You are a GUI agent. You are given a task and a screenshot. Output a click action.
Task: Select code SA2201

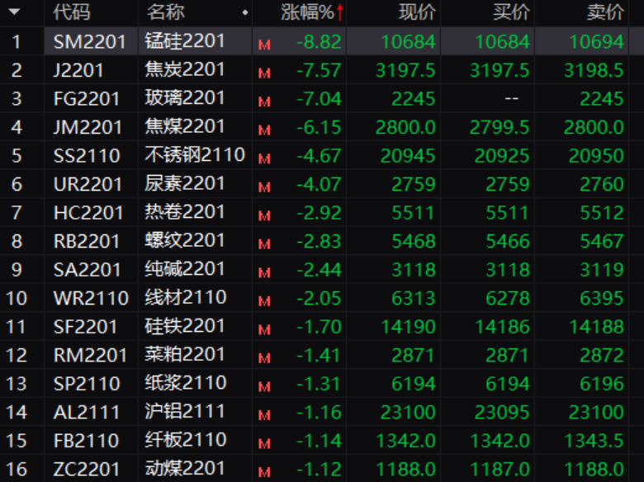click(x=87, y=270)
